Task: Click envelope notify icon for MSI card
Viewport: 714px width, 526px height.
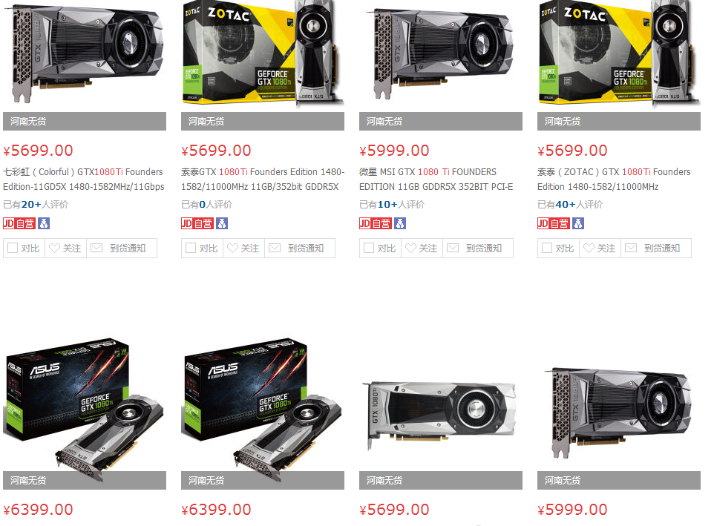Action: [453, 248]
